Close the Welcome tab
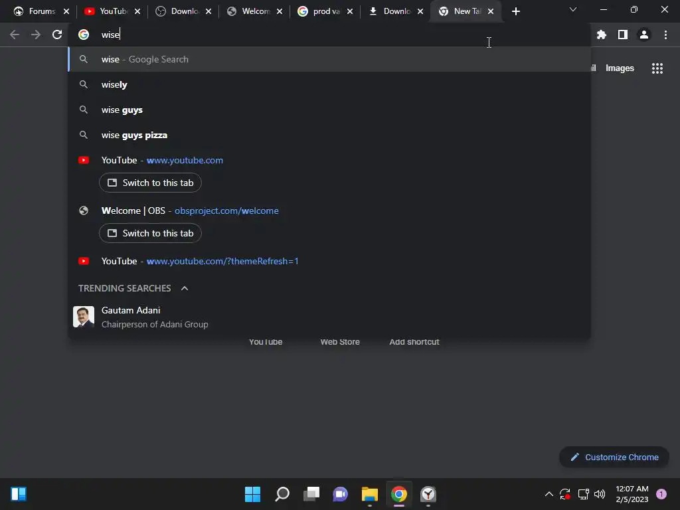This screenshot has width=680, height=510. 280,11
